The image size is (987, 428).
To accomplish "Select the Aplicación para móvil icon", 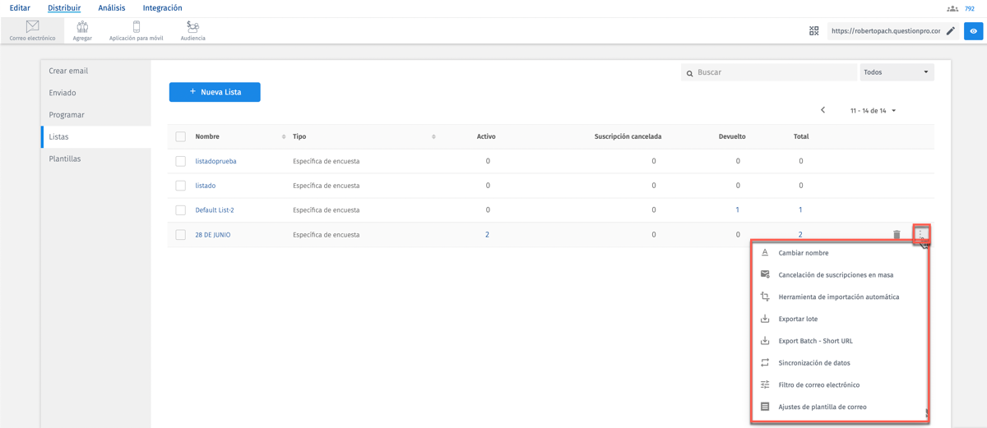I will [x=137, y=27].
